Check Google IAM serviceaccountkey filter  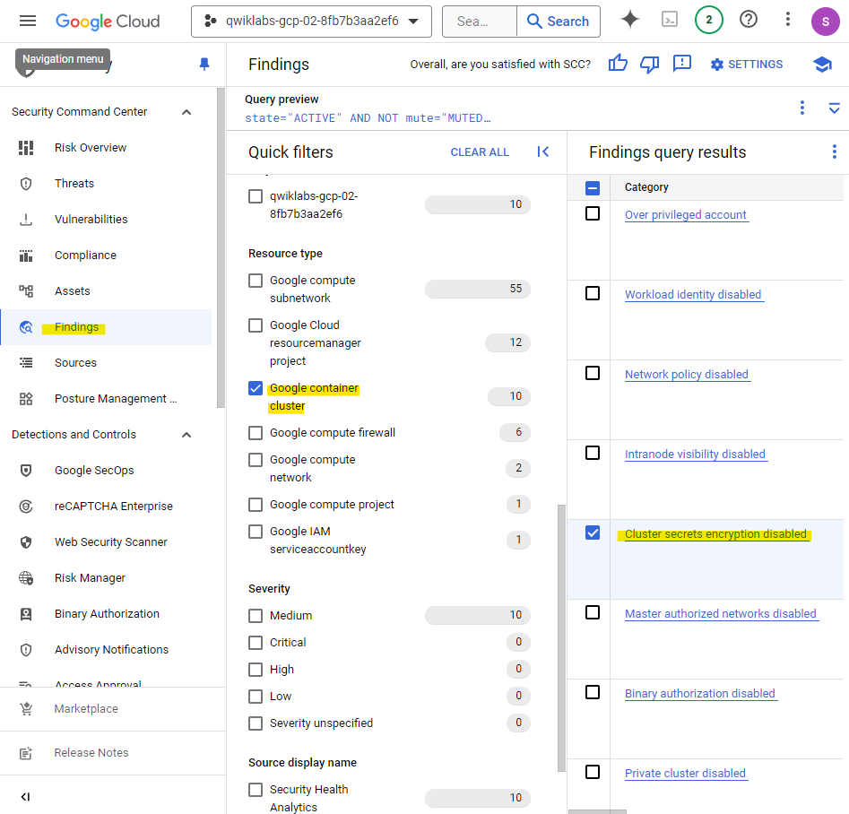[256, 532]
